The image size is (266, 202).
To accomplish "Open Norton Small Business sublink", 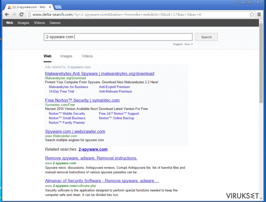I will 67,118.
